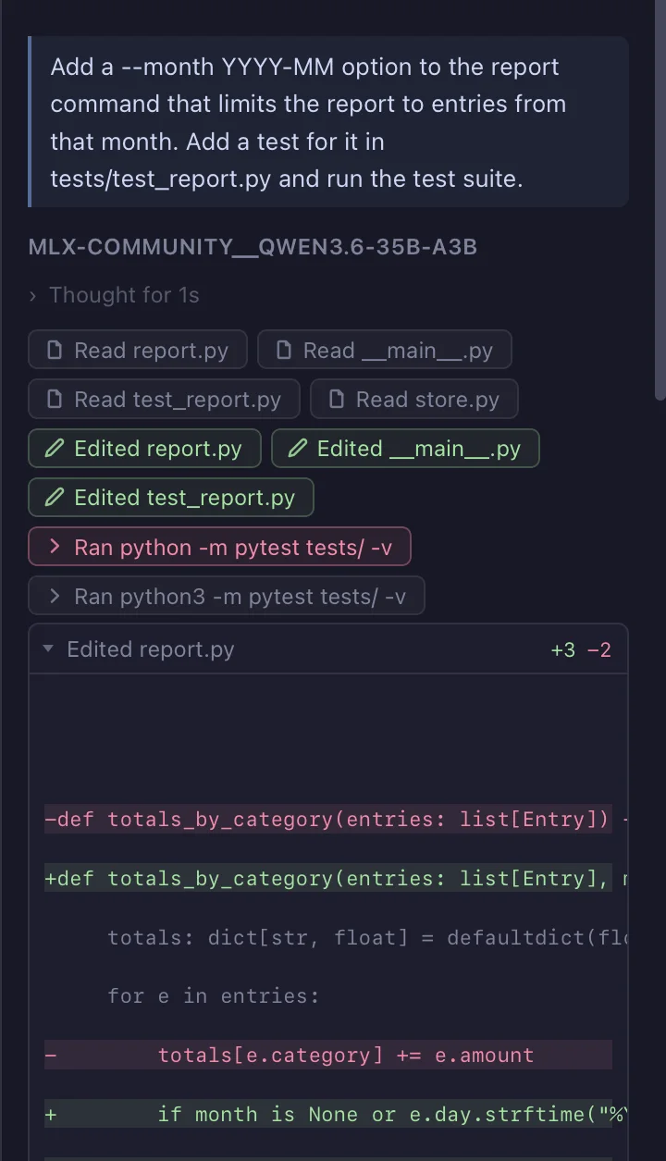Select the model name 'MLX-COMMUNITY__QWEN3.6-35B-A3B'
The height and width of the screenshot is (1161, 666).
tap(253, 247)
